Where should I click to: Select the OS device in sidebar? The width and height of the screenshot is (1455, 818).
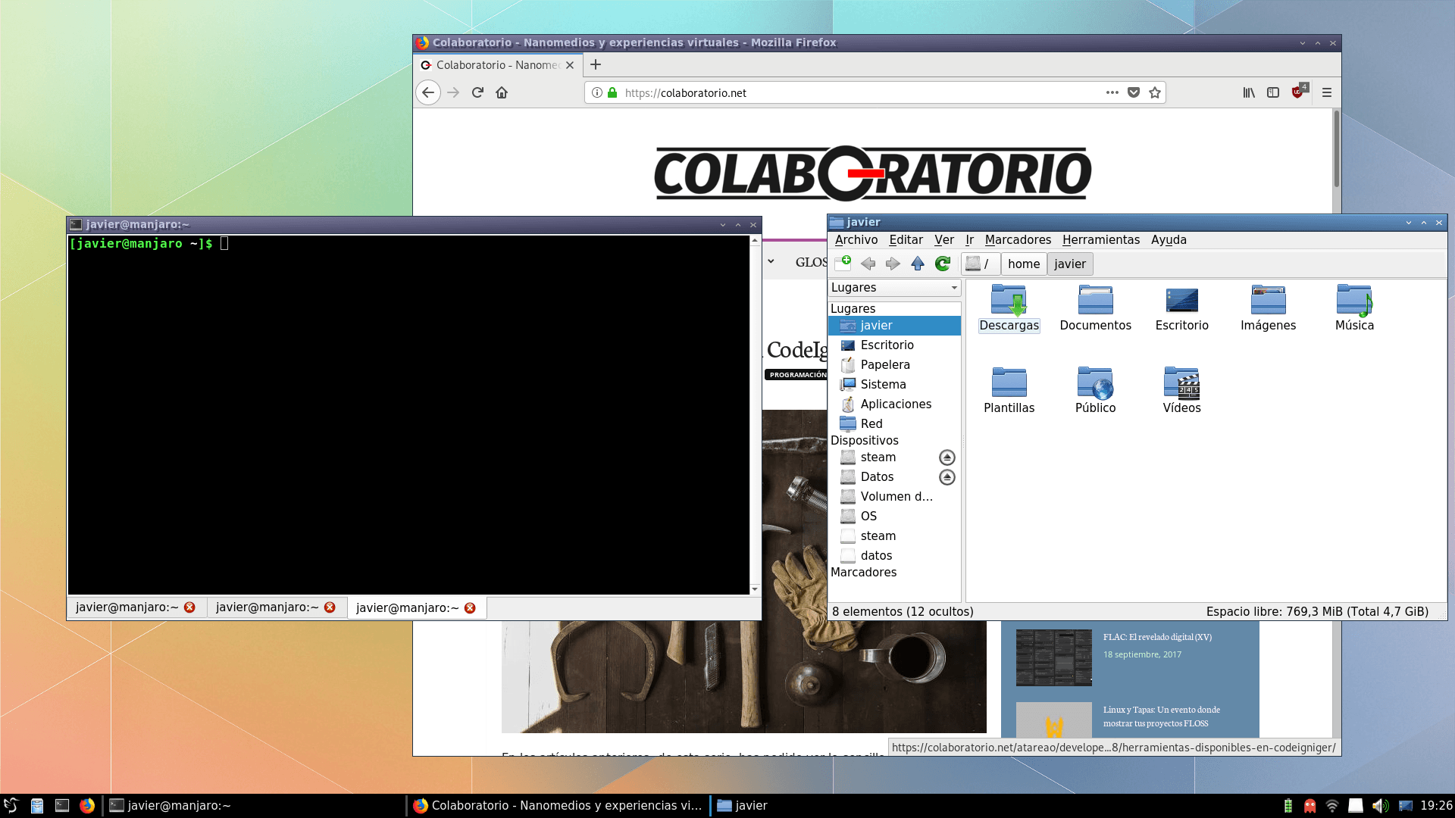(894, 517)
